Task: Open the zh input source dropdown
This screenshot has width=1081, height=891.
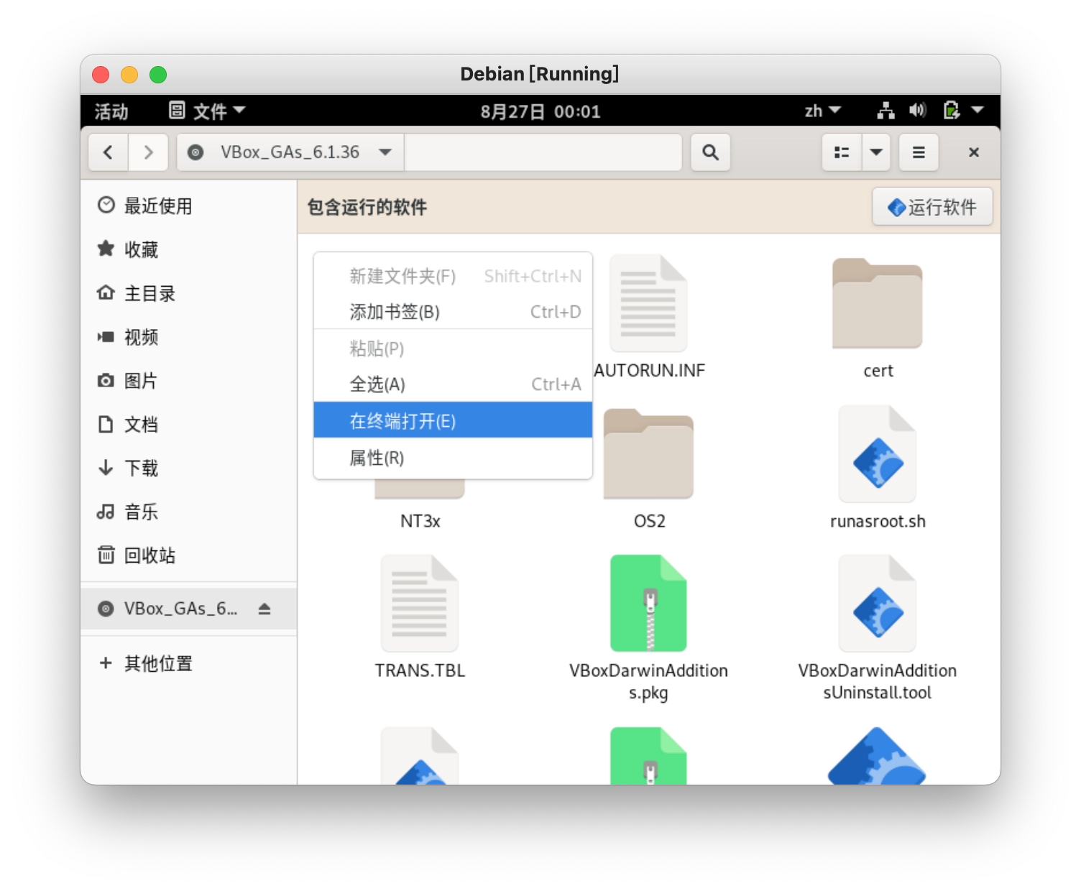Action: point(822,111)
